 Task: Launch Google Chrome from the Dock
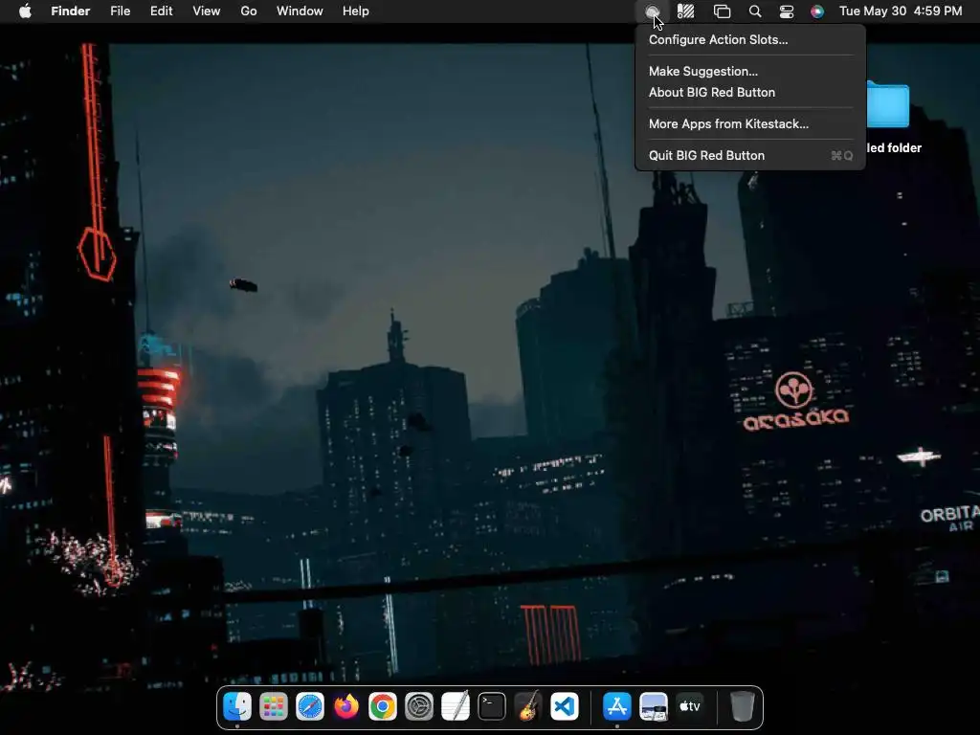pos(383,707)
